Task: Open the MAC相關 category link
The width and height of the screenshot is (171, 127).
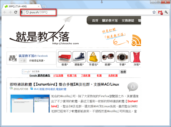Action: point(39,89)
